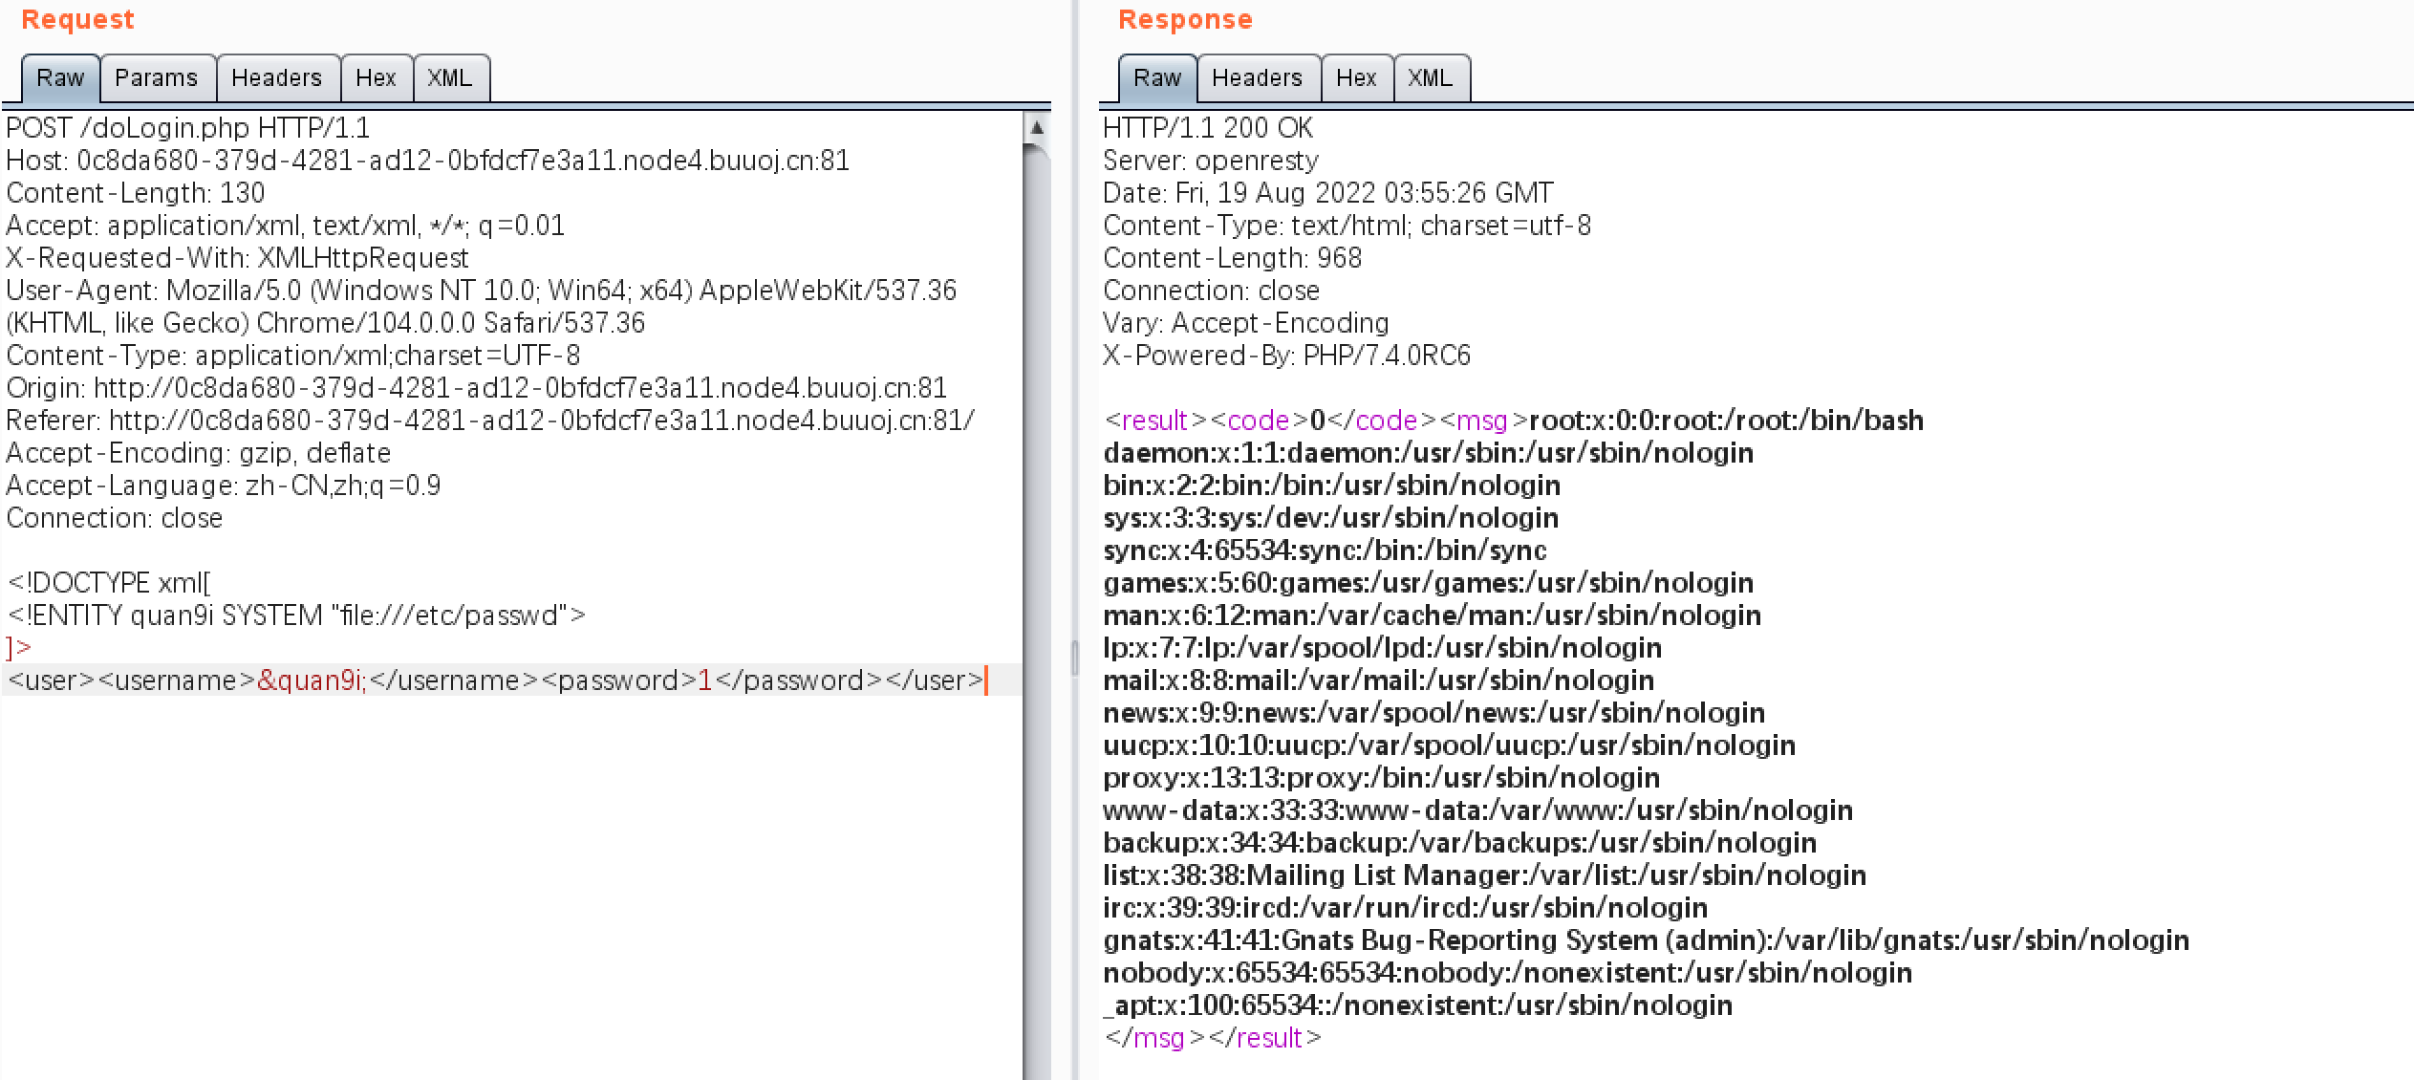This screenshot has height=1080, width=2414.
Task: Click the list:x:38:38 Mailing List Manager entry
Action: click(x=1485, y=875)
